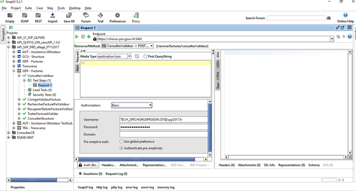Click the auth panel vertical scrollbar
The height and width of the screenshot is (191, 356).
coord(210,128)
